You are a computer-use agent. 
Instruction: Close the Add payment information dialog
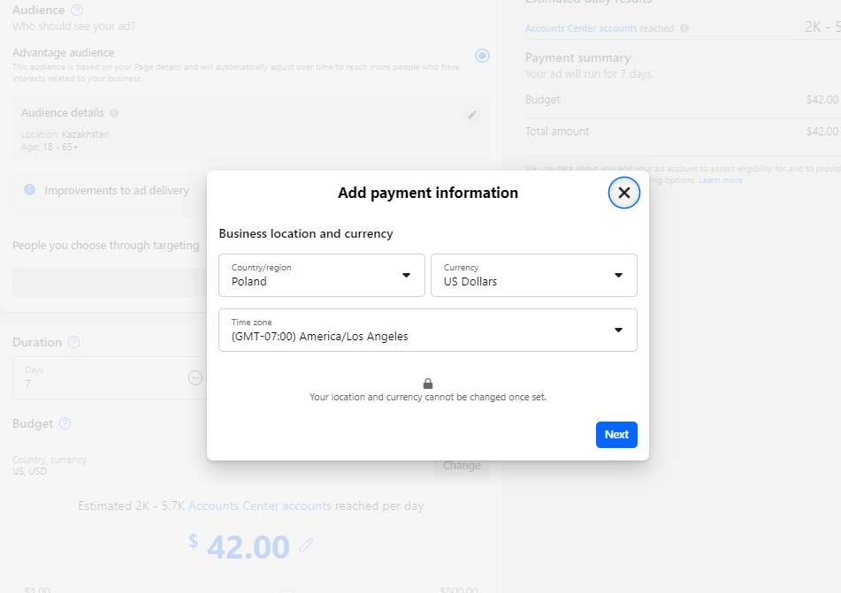623,193
